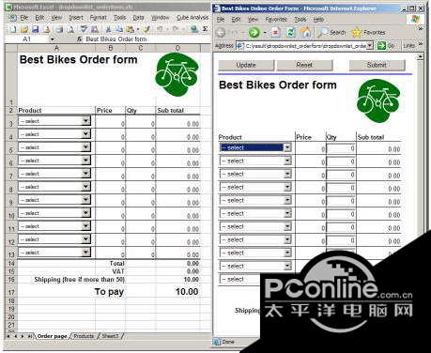Switch to the Sheet3 tab in Excel
This screenshot has width=431, height=353.
(x=110, y=336)
